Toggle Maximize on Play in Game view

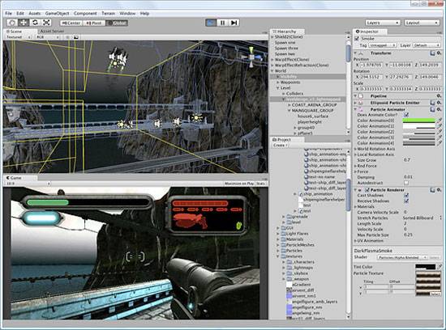point(239,184)
